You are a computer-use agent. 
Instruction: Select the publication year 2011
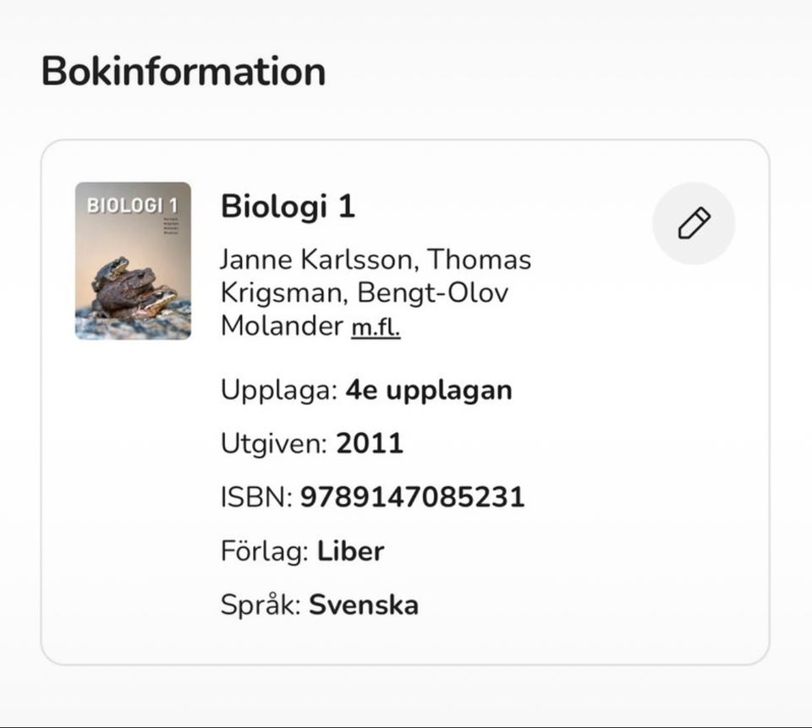pyautogui.click(x=370, y=443)
